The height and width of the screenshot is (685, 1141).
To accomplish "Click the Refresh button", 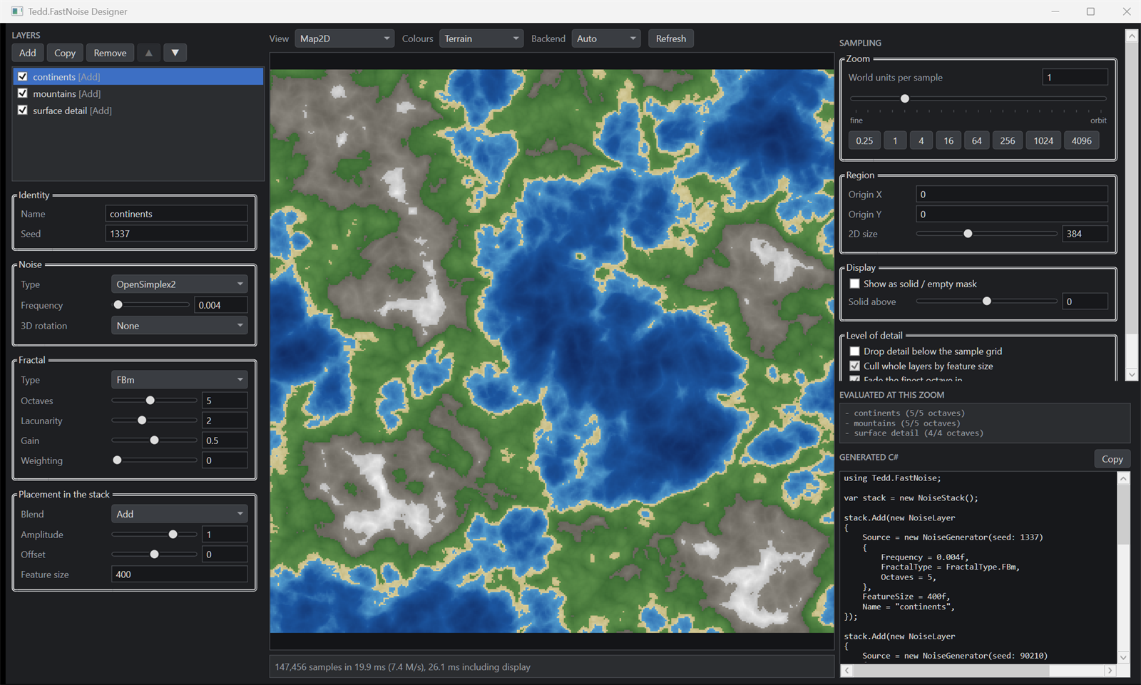I will [671, 38].
